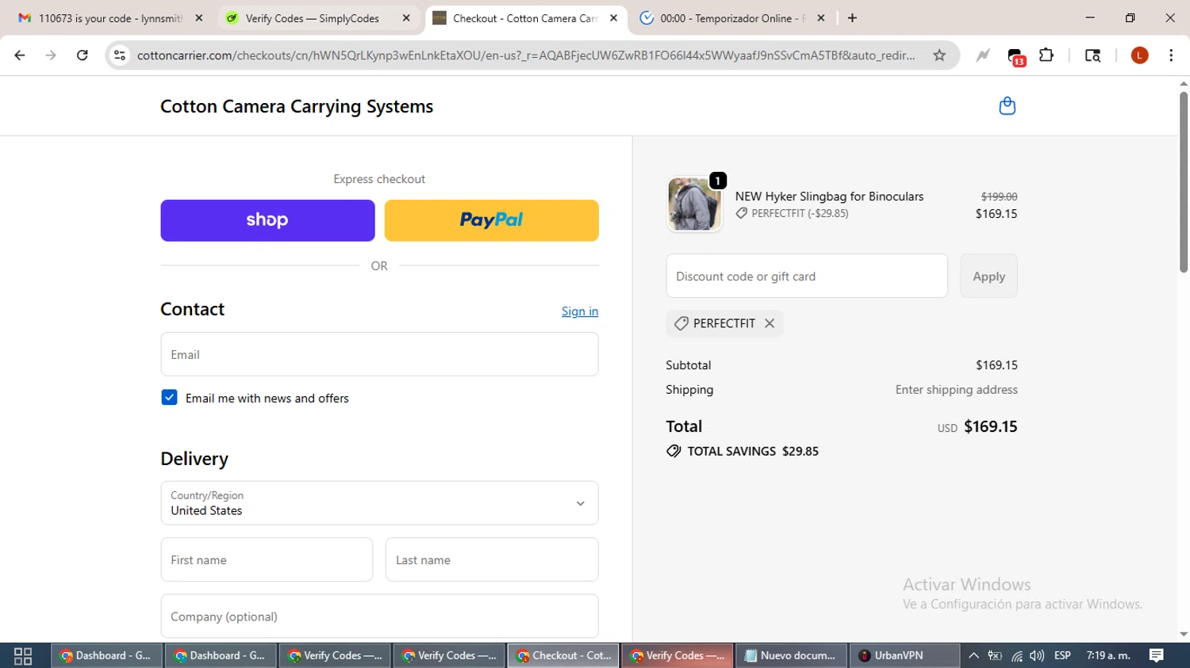Viewport: 1190px width, 668px height.
Task: Close the Verify Codes SimplyCodes tab
Action: pyautogui.click(x=406, y=18)
